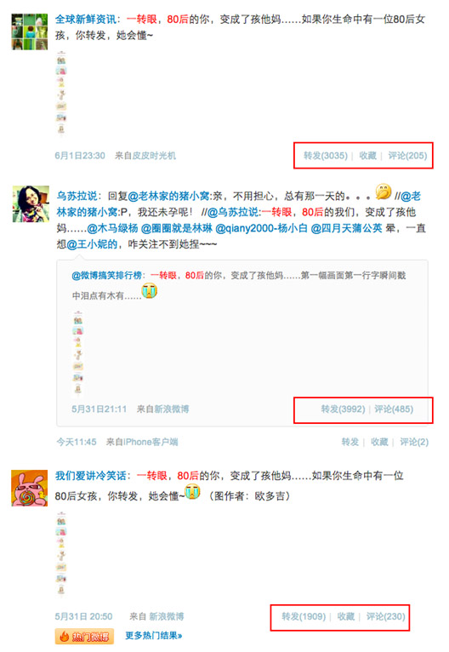The image size is (449, 652).
Task: Open image thumbnail in 我们爱讲冷笑话 post
Action: click(x=61, y=554)
